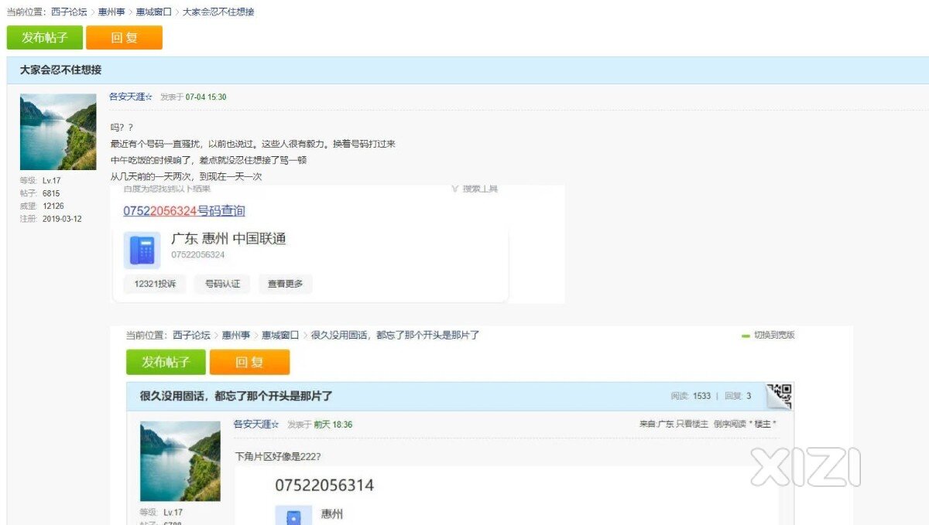
Task: Click the 很久没用固话 thread title in the blue bar
Action: (x=236, y=396)
